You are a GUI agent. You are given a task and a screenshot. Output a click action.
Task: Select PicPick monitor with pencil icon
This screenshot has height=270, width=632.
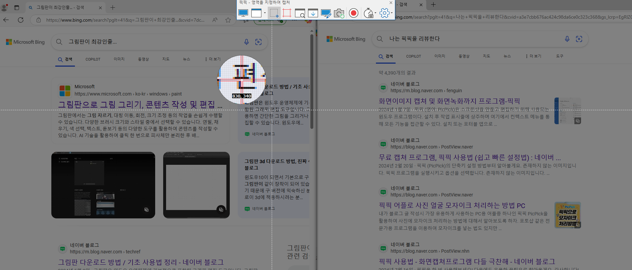tap(326, 13)
